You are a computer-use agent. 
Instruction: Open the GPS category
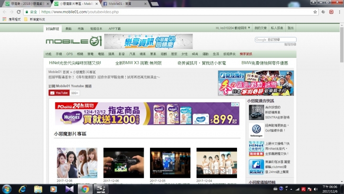point(69,54)
